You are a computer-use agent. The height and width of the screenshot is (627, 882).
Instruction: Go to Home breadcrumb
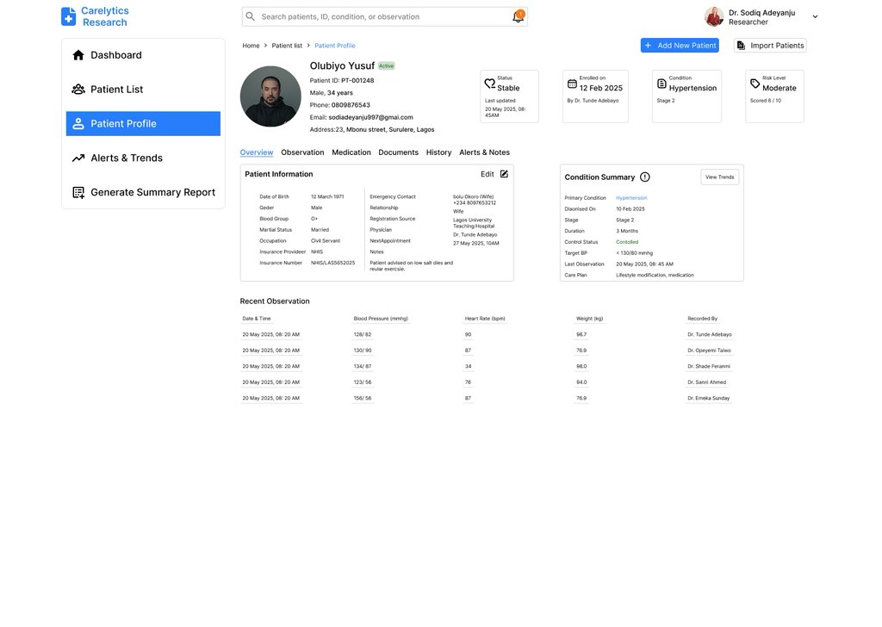[x=251, y=46]
